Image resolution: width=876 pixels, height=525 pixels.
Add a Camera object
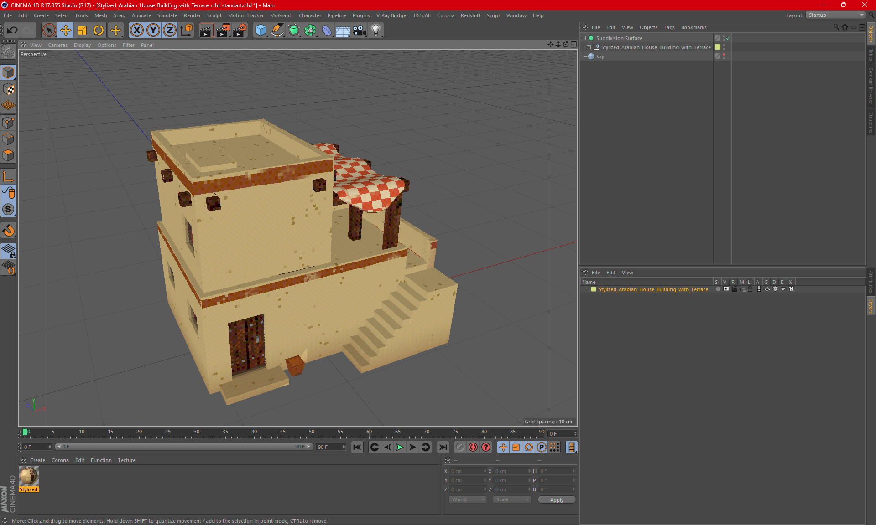pyautogui.click(x=360, y=31)
